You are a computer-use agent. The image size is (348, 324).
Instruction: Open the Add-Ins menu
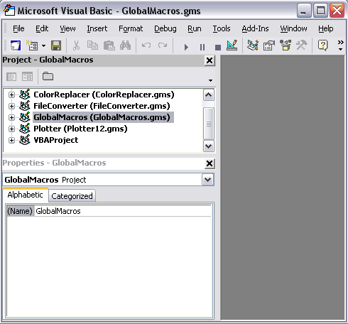point(255,28)
